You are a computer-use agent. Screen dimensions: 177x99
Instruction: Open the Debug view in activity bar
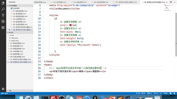3,21
